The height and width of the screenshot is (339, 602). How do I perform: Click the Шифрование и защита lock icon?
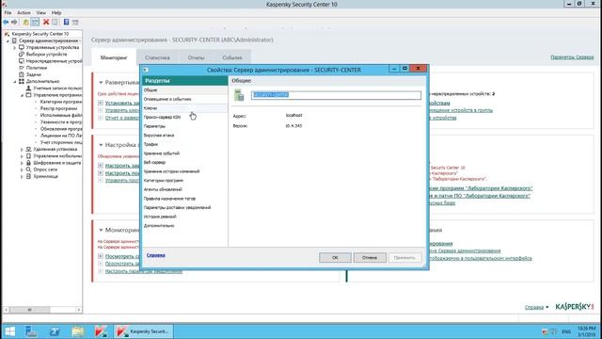click(28, 163)
